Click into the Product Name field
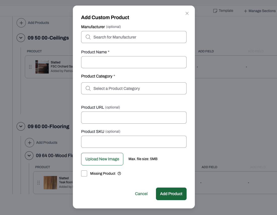 click(x=134, y=62)
